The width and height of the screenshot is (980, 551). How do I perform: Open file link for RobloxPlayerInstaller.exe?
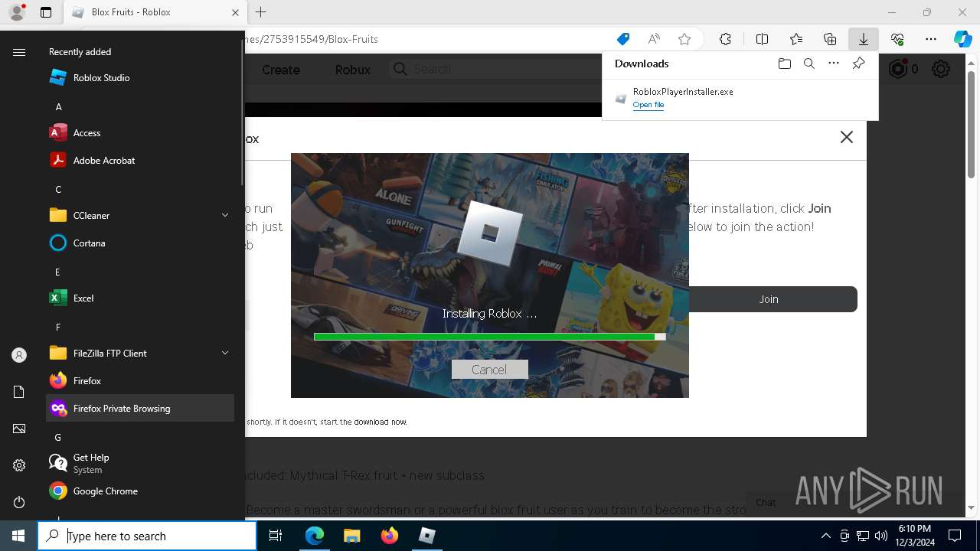(x=648, y=105)
